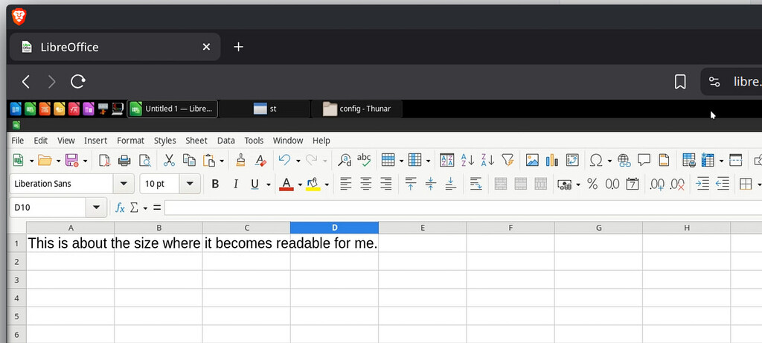The height and width of the screenshot is (343, 762).
Task: Click the Insert Image icon
Action: coord(532,160)
